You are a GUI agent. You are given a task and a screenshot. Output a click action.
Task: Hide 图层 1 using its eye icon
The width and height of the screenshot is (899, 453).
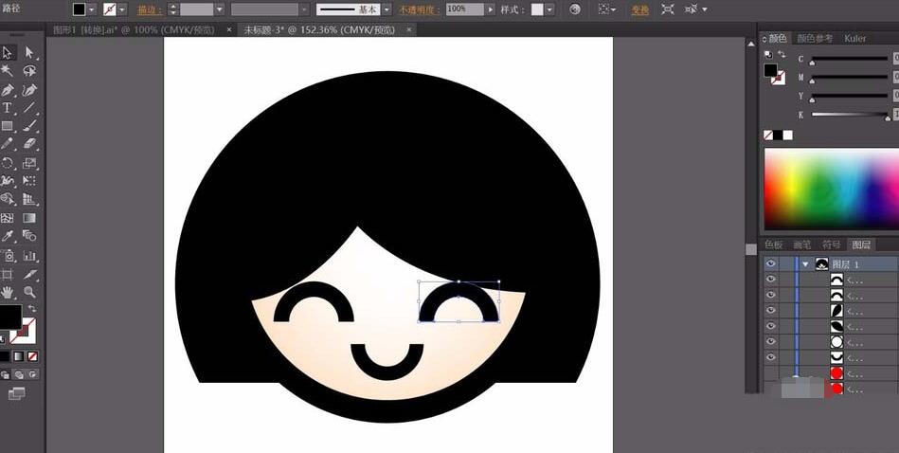(x=770, y=264)
